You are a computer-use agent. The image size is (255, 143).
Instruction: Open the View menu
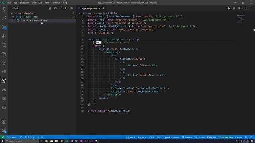pos(34,3)
